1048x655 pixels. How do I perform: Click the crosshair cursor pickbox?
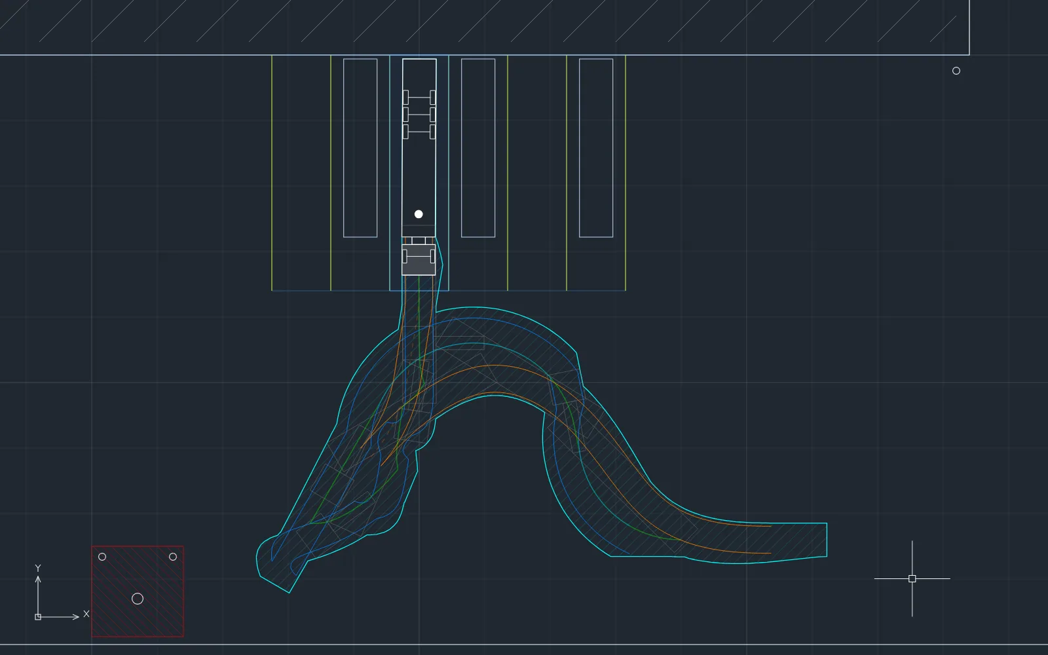912,578
